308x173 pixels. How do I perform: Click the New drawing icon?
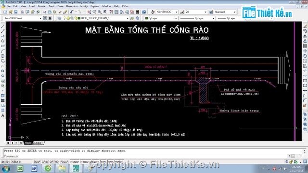(5, 12)
